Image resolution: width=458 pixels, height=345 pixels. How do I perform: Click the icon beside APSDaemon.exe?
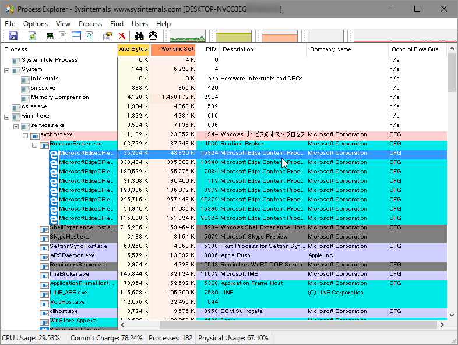coord(44,257)
